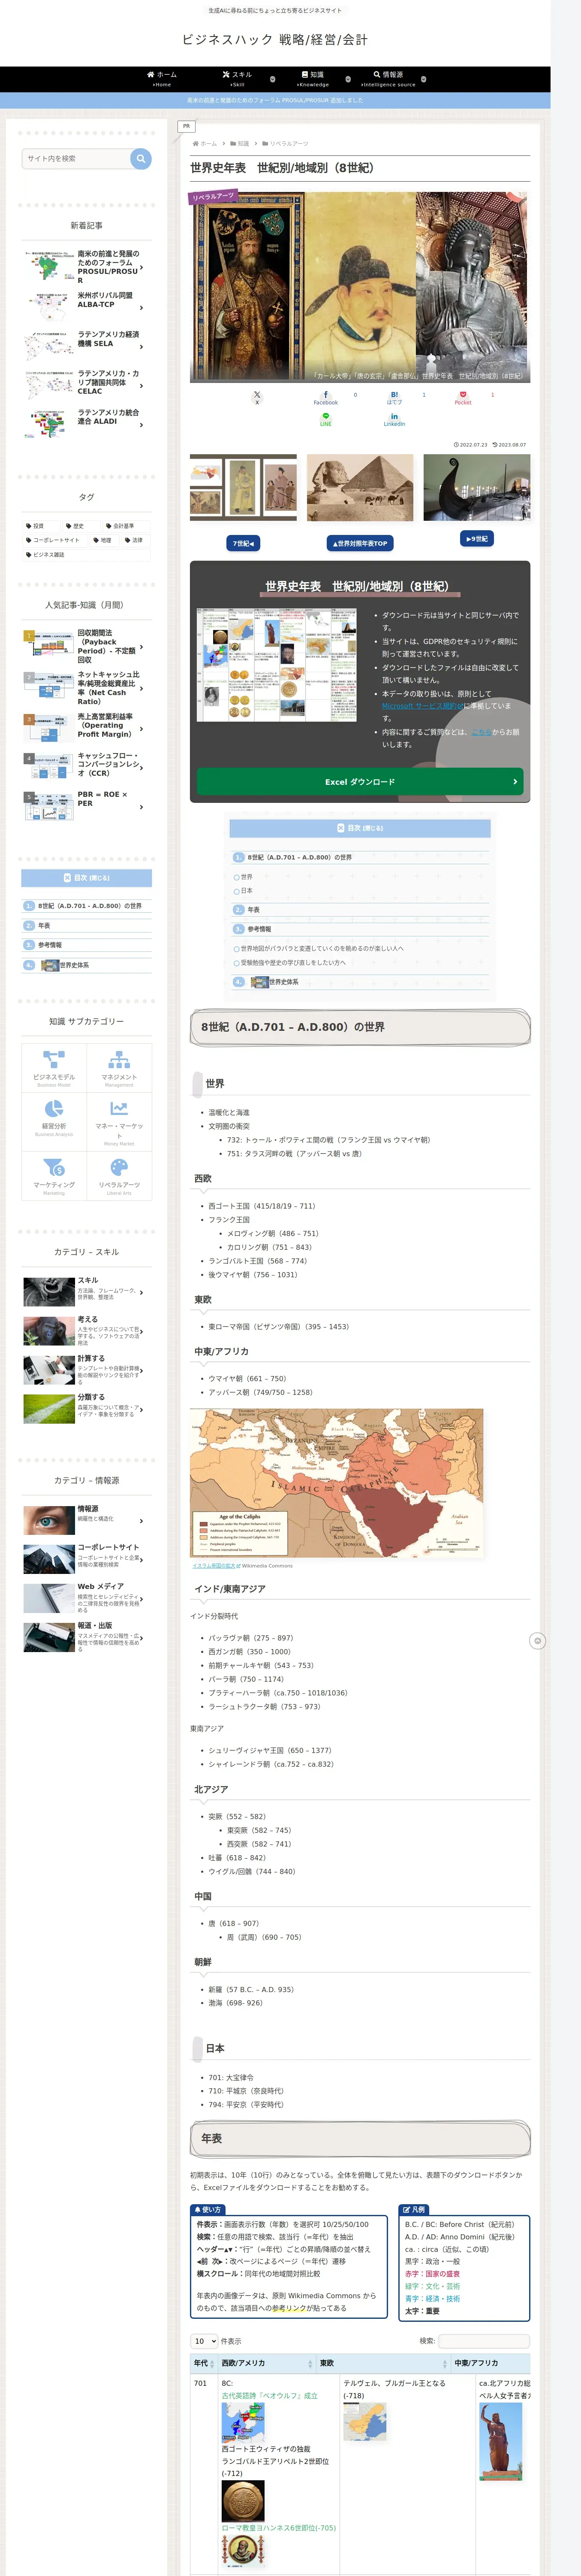Expand the スキル menu dropdown arrow

click(273, 79)
